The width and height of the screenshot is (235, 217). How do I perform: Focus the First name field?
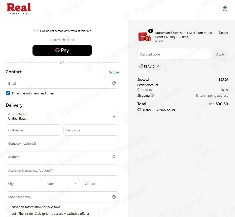coord(33,130)
